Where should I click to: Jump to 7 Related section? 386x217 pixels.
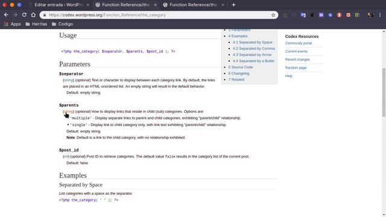236,80
